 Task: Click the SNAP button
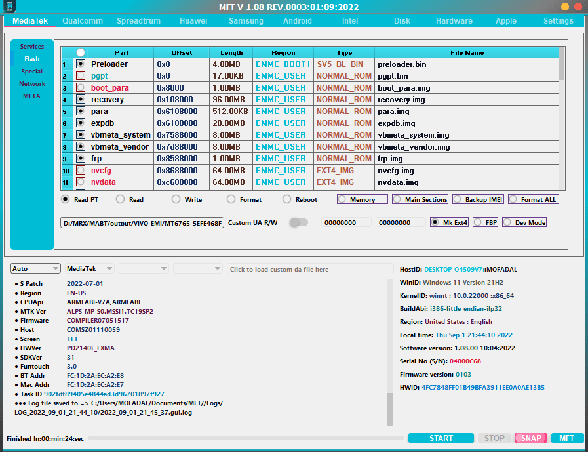pyautogui.click(x=530, y=438)
